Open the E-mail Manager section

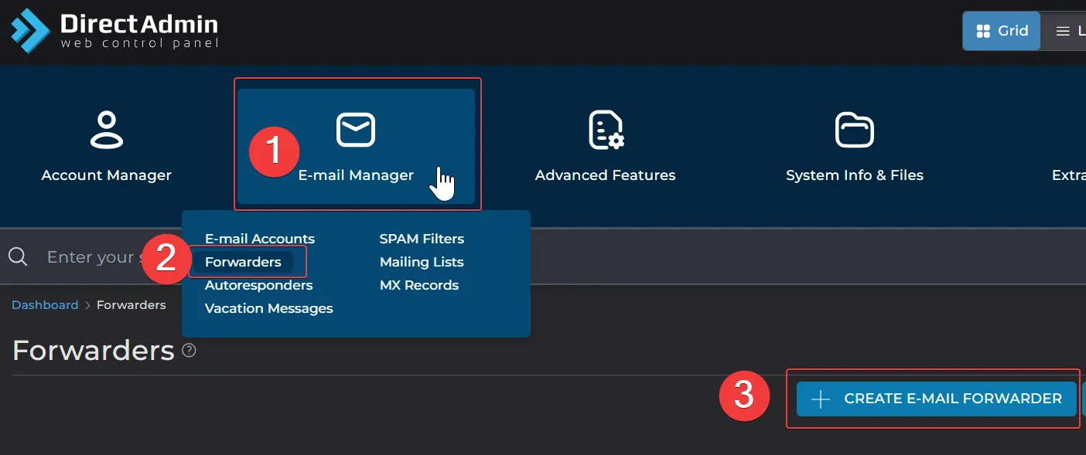(x=357, y=146)
